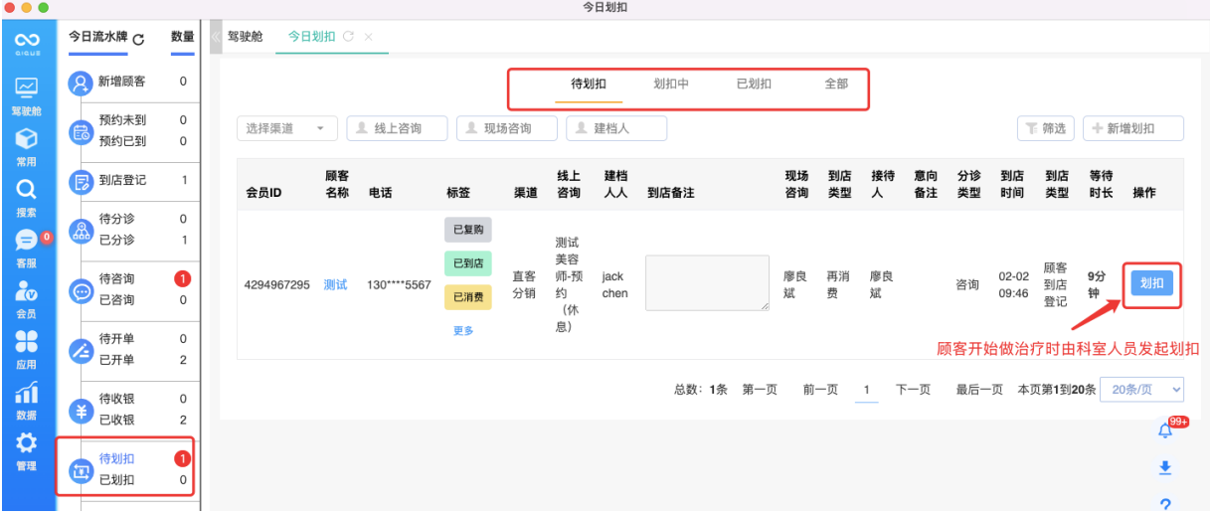
Task: Click the 到店登记 clipboard icon
Action: (81, 182)
